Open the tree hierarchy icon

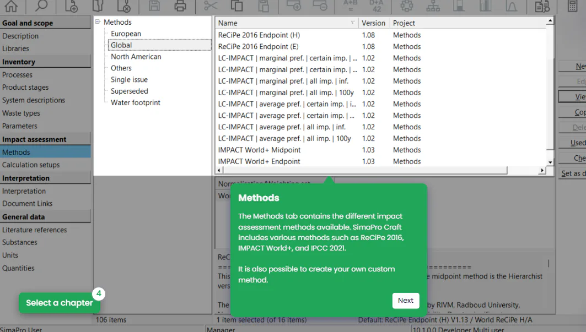[433, 6]
